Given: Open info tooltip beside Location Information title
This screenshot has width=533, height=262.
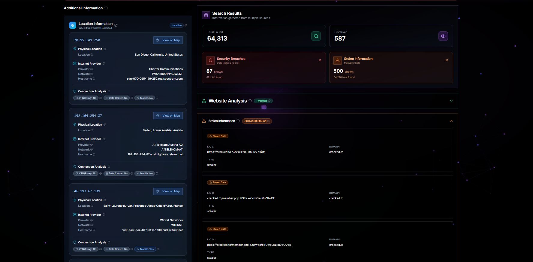Looking at the screenshot, I should [x=116, y=26].
